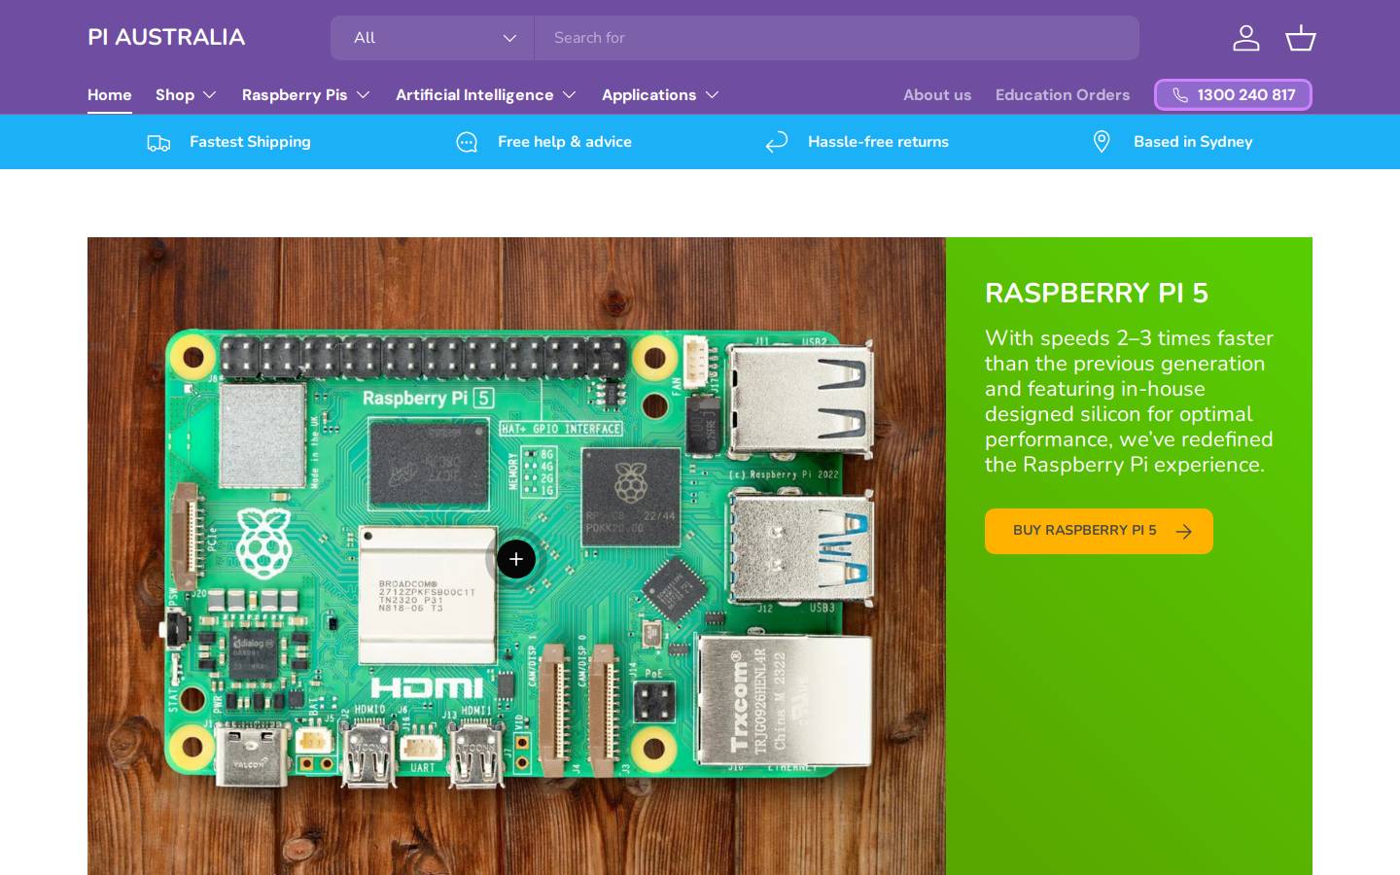Call 1300 240 817 button
The width and height of the screenshot is (1400, 875).
1233,95
